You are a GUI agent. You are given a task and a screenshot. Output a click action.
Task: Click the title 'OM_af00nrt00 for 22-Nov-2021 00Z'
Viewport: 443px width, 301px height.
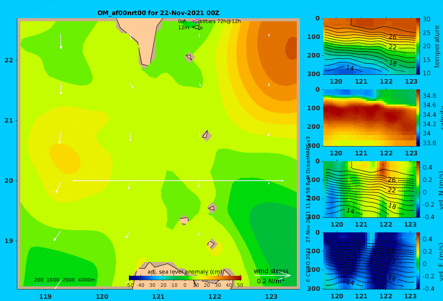pyautogui.click(x=158, y=13)
